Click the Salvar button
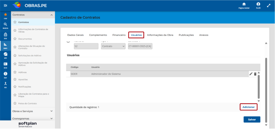275x129 pixels. point(252,120)
